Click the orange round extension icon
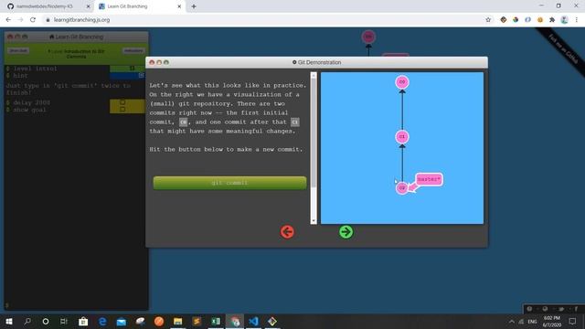Viewport: 585px width, 329px height. [540, 20]
